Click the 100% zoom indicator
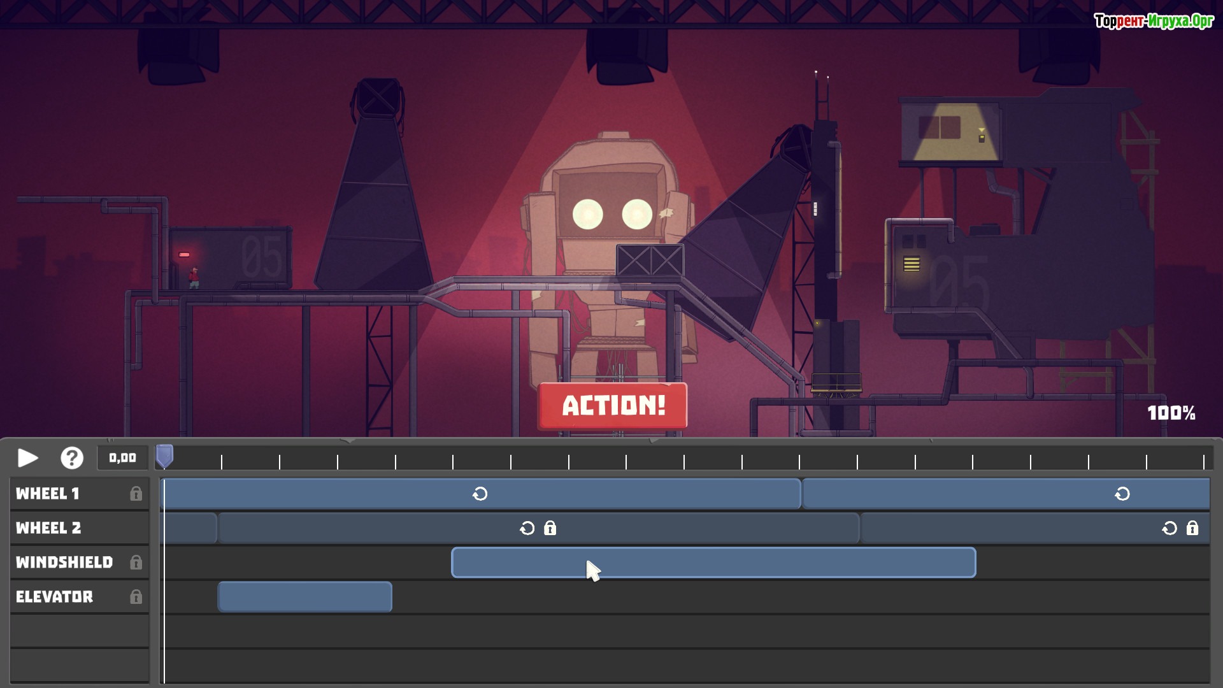 1171,413
